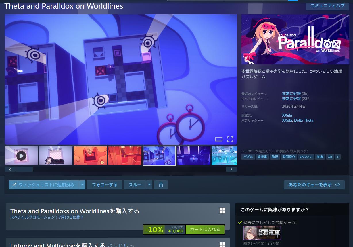The width and height of the screenshot is (353, 247).
Task: Select the checkerboard character screenshot thumbnail
Action: point(56,156)
